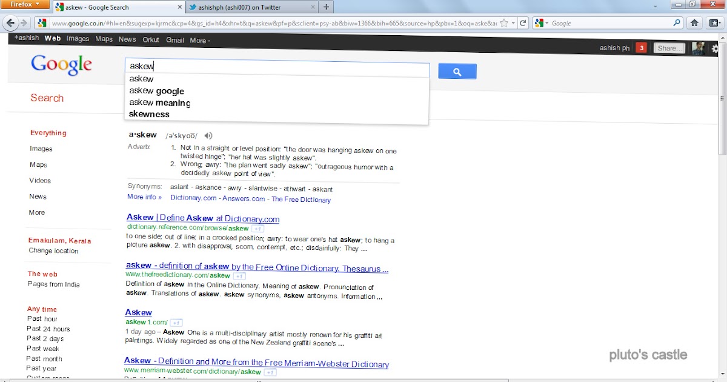Viewport: 727px width, 382px height.
Task: Click the browser Forward arrow button
Action: coord(24,23)
